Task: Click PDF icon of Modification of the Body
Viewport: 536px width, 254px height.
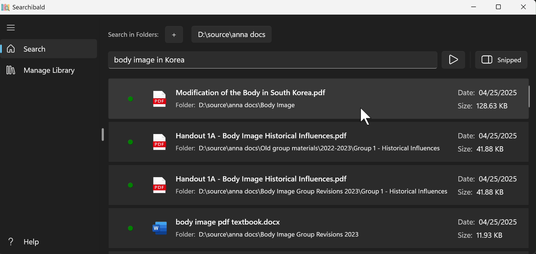Action: click(x=159, y=99)
